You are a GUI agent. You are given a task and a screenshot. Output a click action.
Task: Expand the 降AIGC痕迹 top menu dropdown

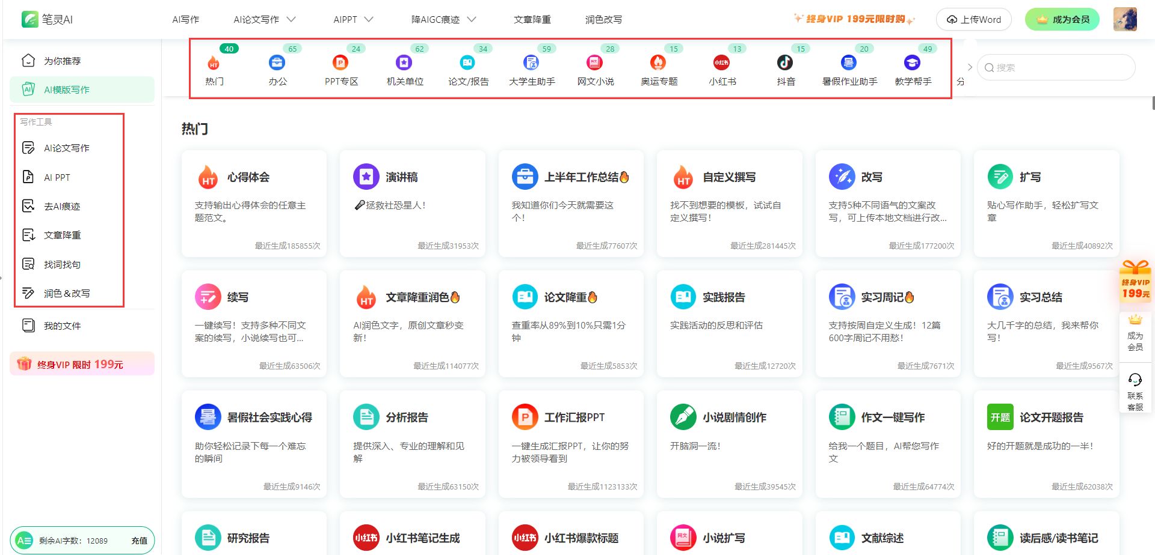472,19
